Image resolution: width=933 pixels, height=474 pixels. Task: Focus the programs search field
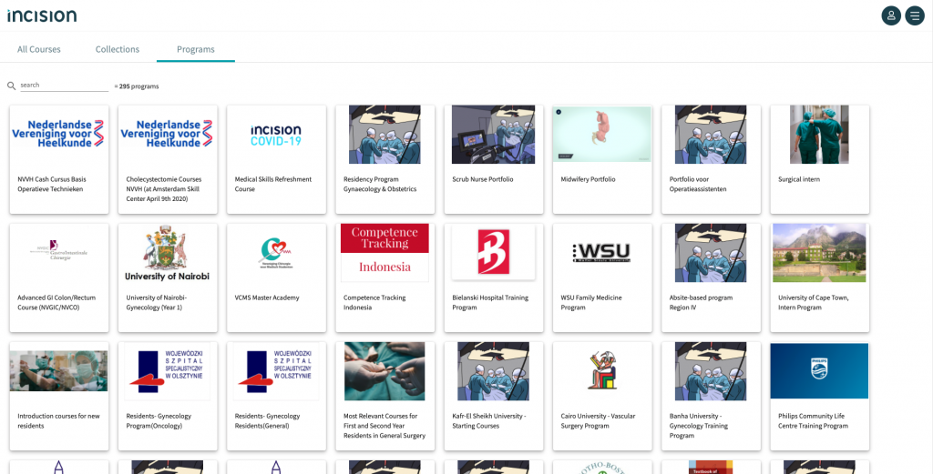(65, 86)
